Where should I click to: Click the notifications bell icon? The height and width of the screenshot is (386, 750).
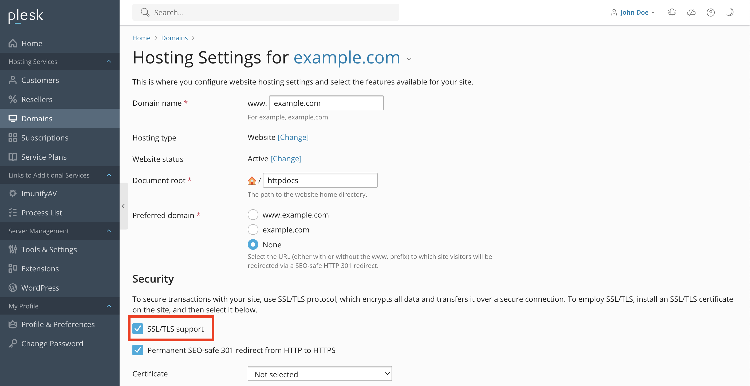[672, 12]
